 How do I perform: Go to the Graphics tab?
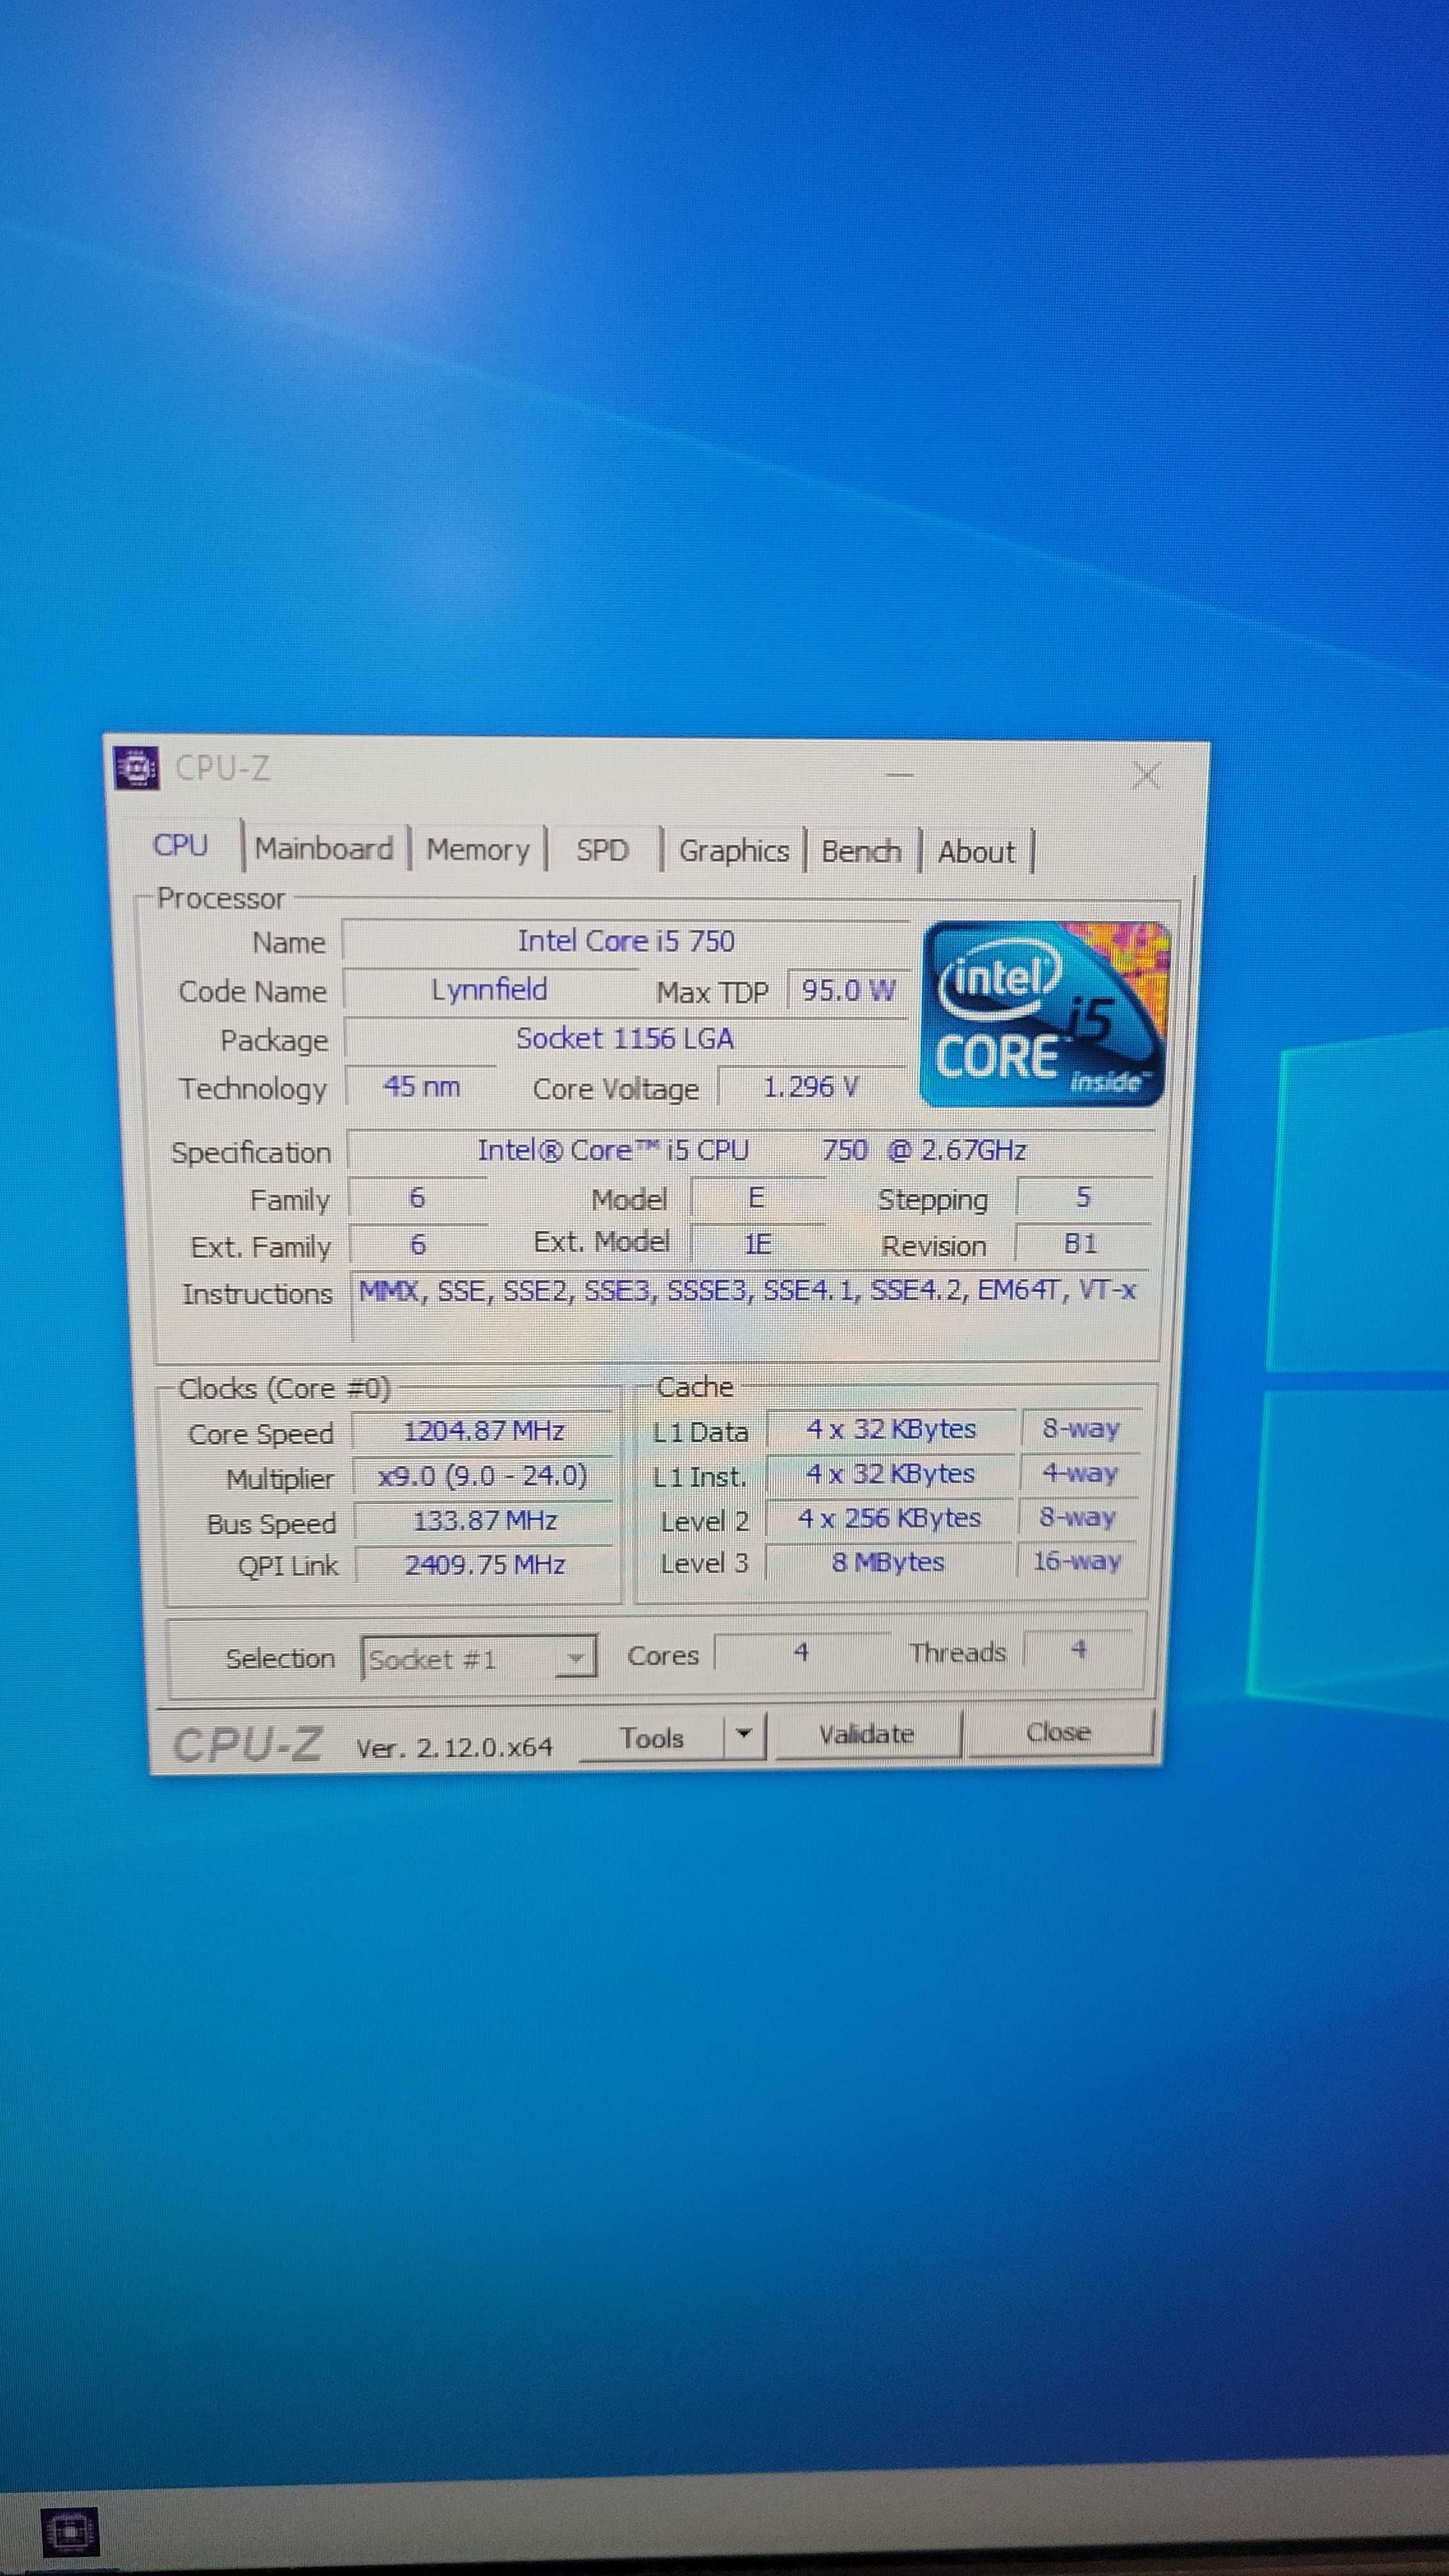734,851
